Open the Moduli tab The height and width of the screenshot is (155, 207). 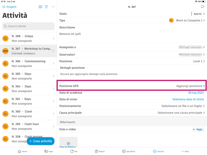click(100, 151)
